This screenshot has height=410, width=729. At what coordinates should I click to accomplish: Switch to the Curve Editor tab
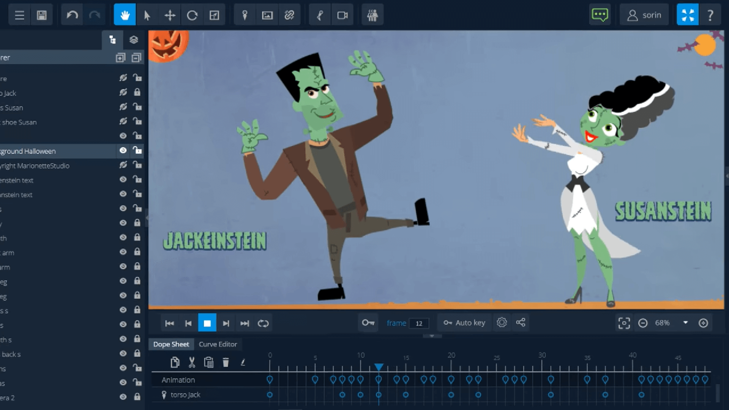point(218,344)
